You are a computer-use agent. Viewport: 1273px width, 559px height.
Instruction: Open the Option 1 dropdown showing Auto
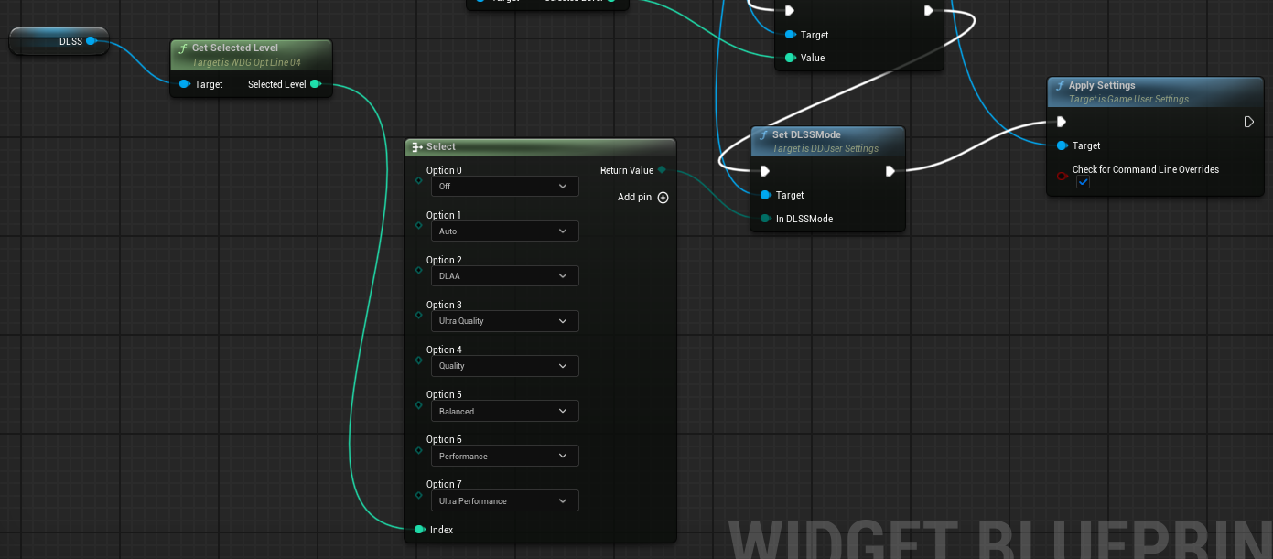pos(505,231)
